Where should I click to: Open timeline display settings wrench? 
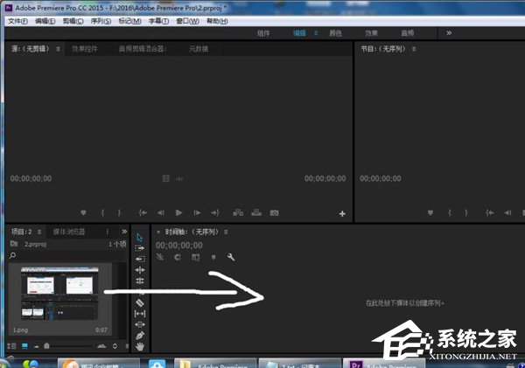pos(231,257)
